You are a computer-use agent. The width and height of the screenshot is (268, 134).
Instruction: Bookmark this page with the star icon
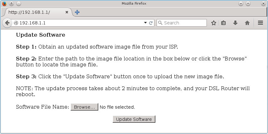pos(214,23)
